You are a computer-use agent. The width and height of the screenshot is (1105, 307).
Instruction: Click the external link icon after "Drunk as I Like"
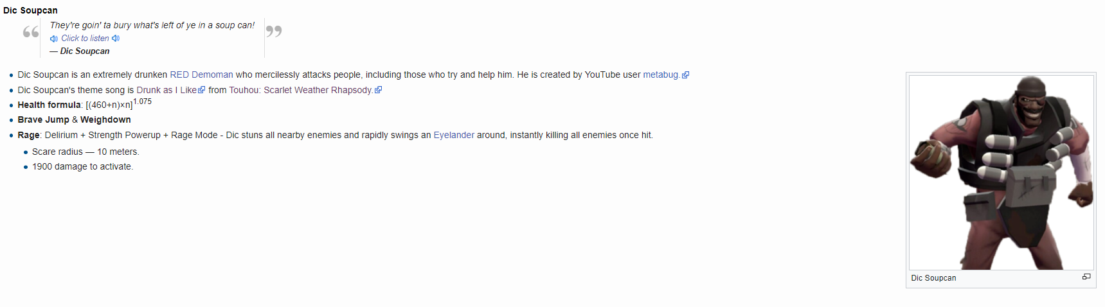202,90
